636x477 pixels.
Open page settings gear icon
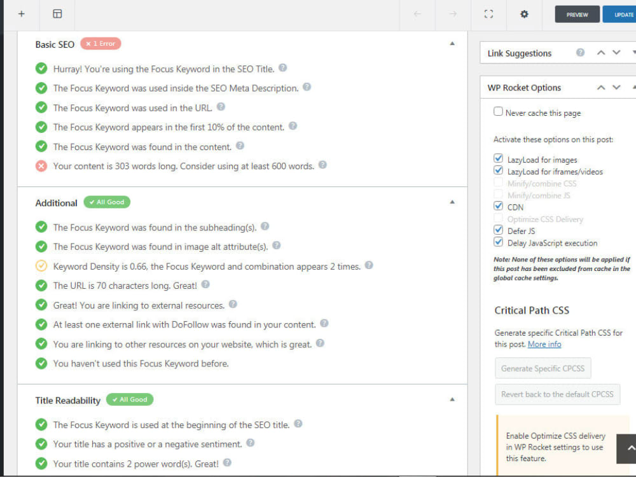tap(525, 14)
